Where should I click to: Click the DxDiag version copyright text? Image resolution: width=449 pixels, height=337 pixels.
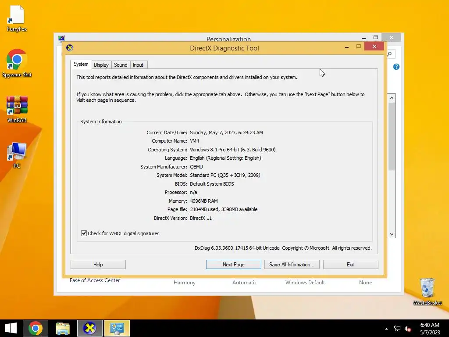pos(283,248)
